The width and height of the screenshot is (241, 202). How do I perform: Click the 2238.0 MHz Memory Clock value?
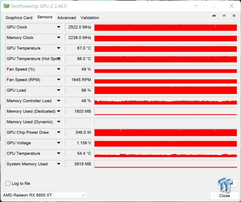tap(79, 38)
